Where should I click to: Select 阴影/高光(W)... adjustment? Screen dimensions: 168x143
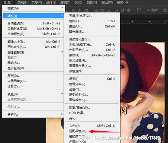[x=92, y=107]
